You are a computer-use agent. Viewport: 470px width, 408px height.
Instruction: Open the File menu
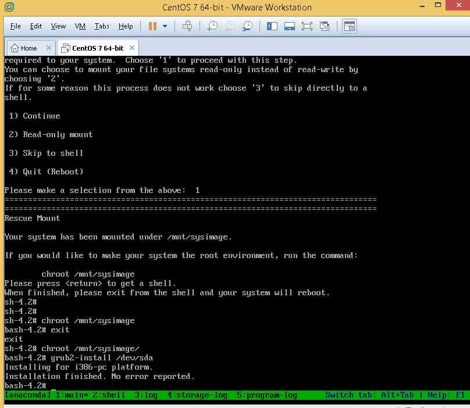click(x=16, y=26)
